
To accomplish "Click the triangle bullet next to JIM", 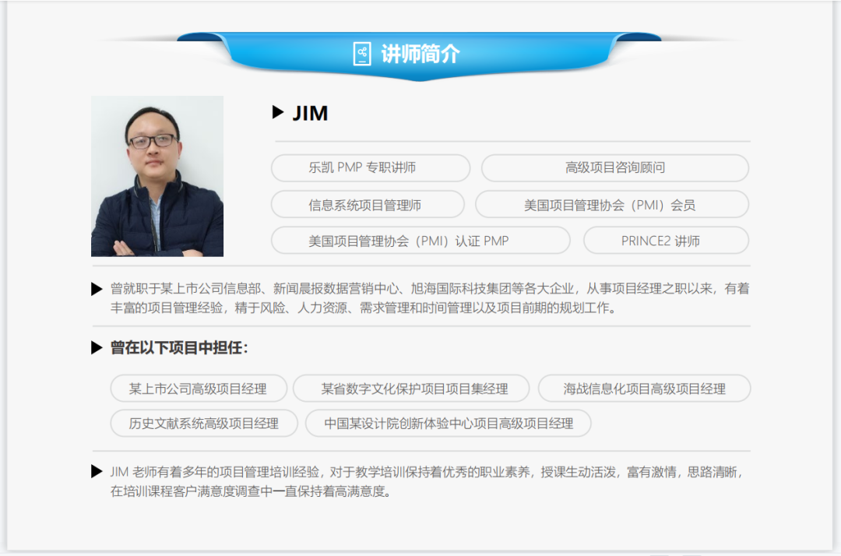I will 278,112.
